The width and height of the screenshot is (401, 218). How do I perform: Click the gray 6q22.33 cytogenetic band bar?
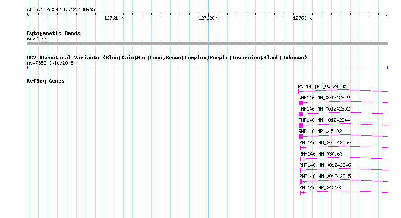(207, 44)
